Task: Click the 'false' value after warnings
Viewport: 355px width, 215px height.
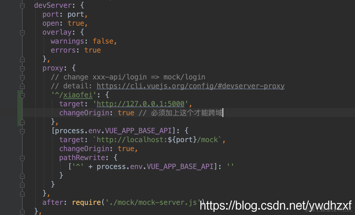Action: [103, 41]
